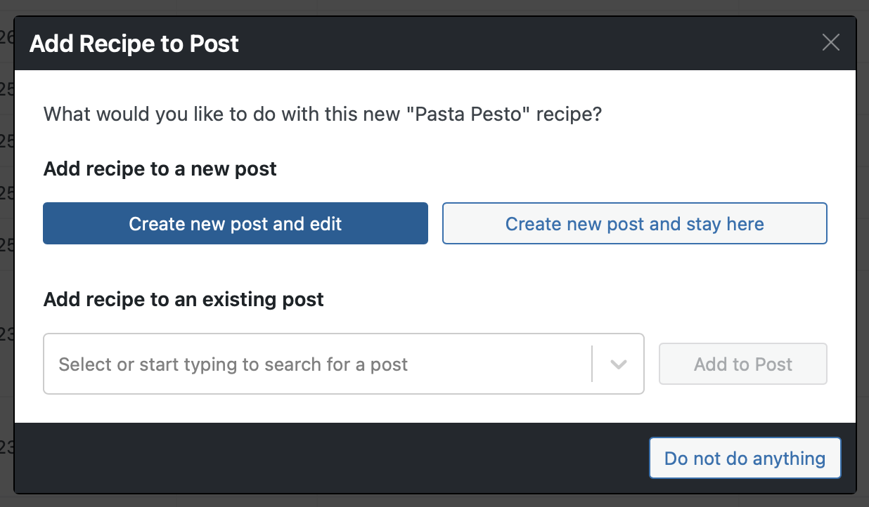Click "Select or start typing" placeholder text

pos(233,365)
